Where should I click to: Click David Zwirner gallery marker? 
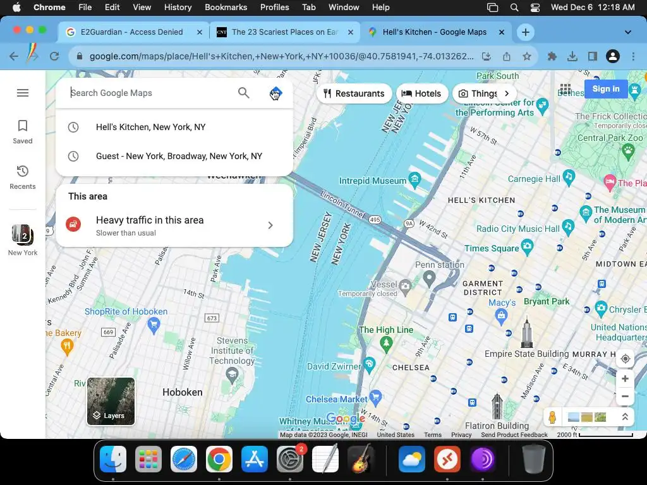coord(369,364)
